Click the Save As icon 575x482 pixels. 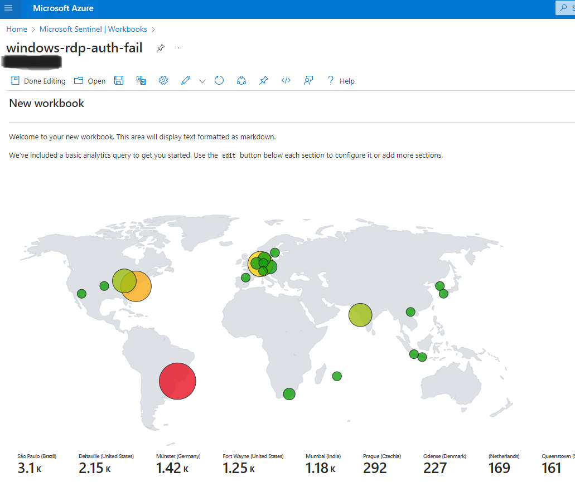tap(141, 81)
